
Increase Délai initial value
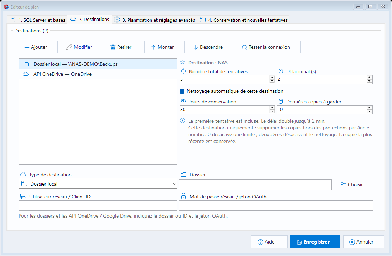(x=370, y=78)
